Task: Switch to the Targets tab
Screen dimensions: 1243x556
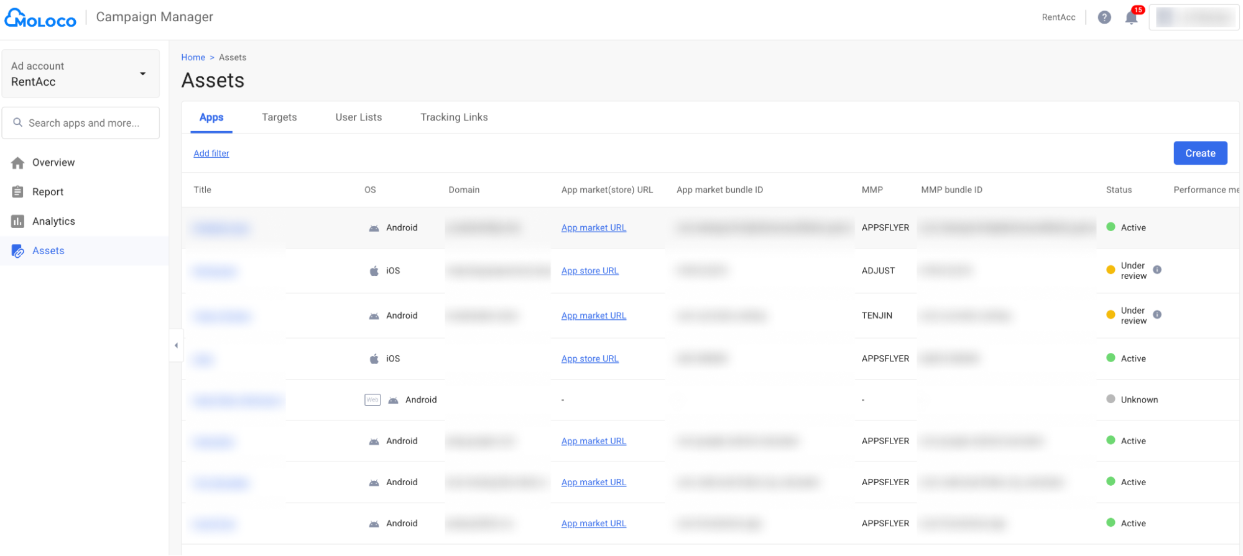Action: click(279, 117)
